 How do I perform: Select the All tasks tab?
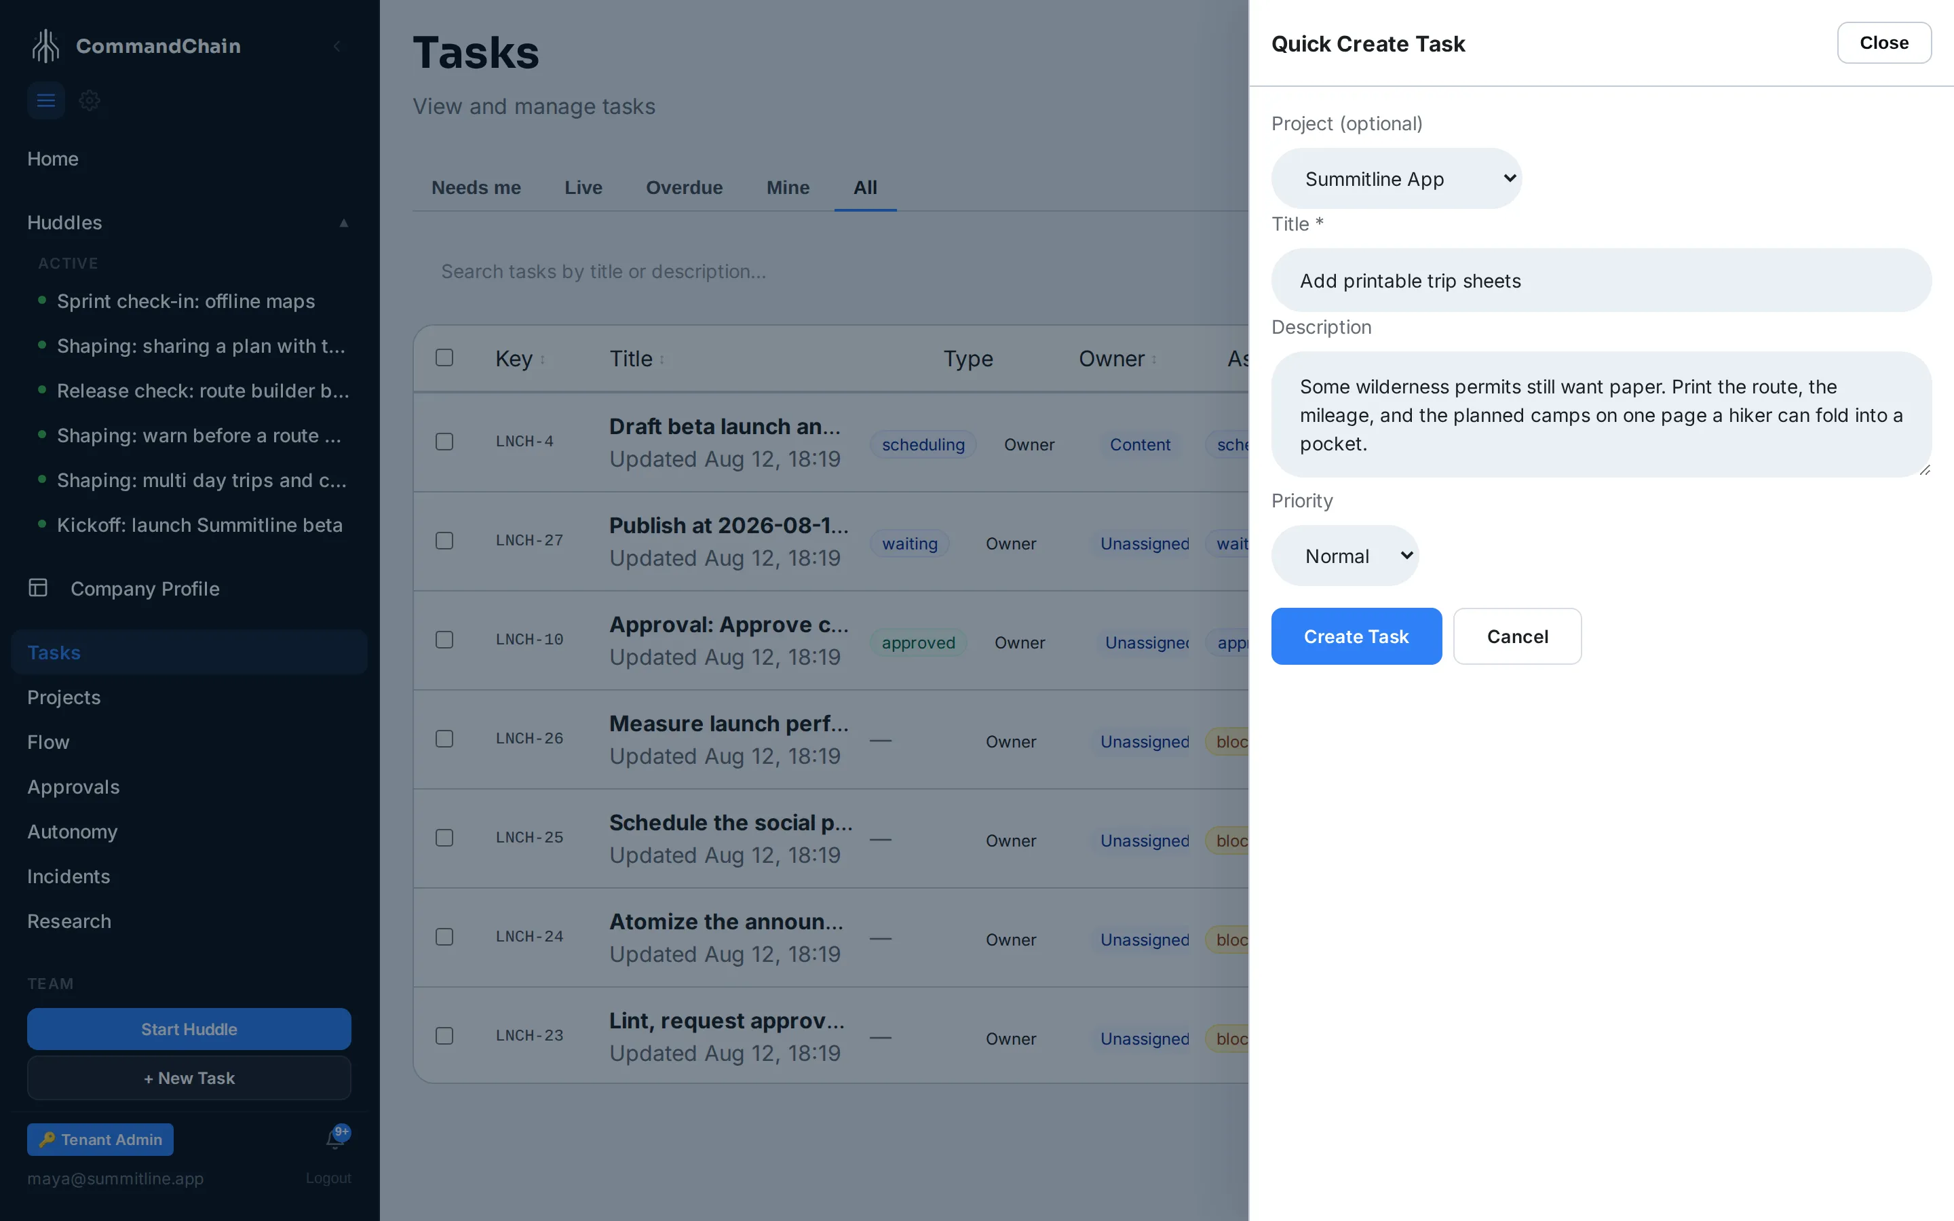[x=865, y=187]
